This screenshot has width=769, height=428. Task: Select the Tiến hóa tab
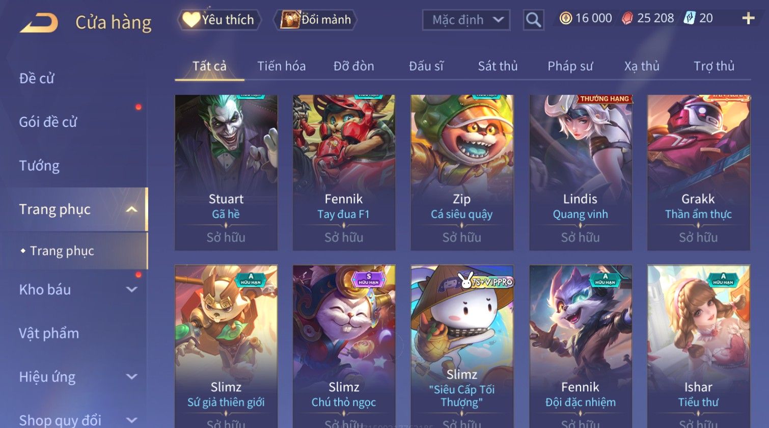[281, 66]
